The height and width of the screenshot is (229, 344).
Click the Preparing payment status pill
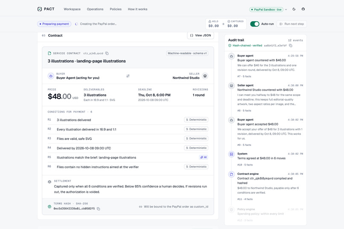54,24
